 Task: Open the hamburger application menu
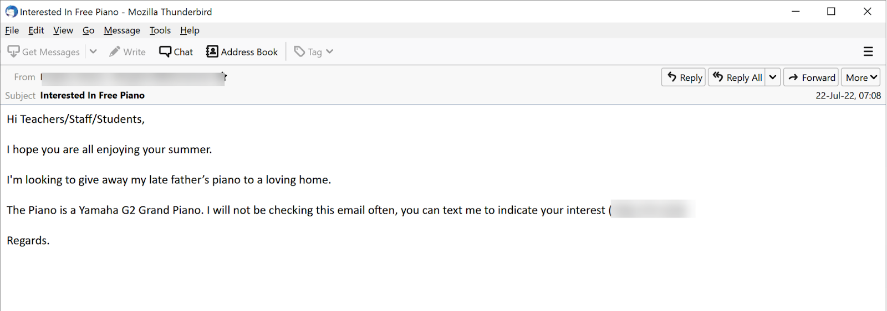tap(868, 51)
